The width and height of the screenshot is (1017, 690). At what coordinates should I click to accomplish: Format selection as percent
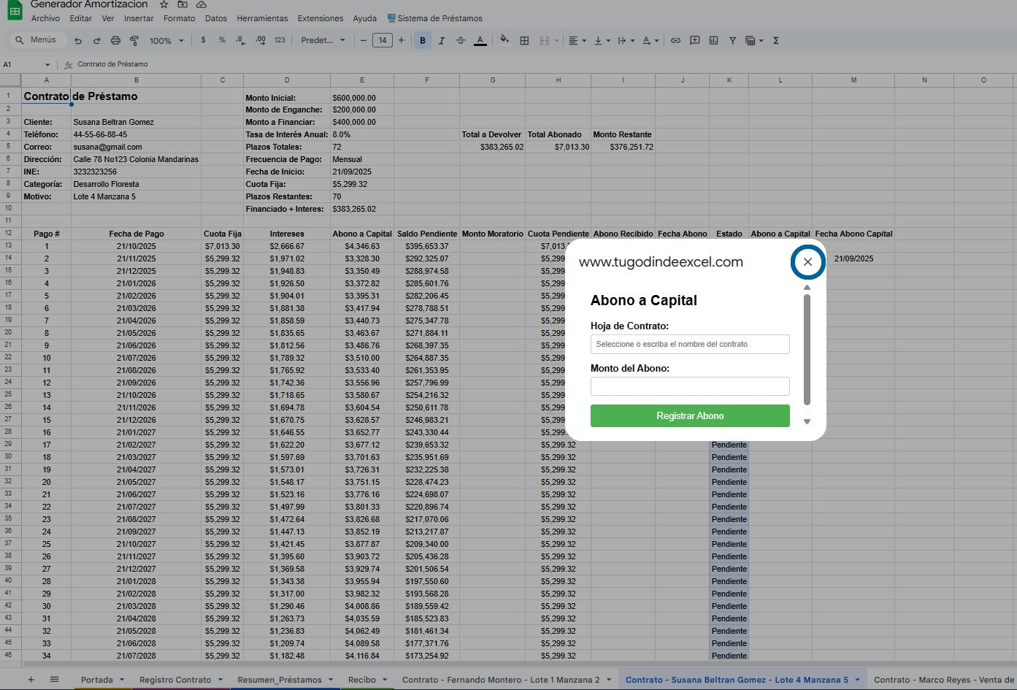pos(220,40)
